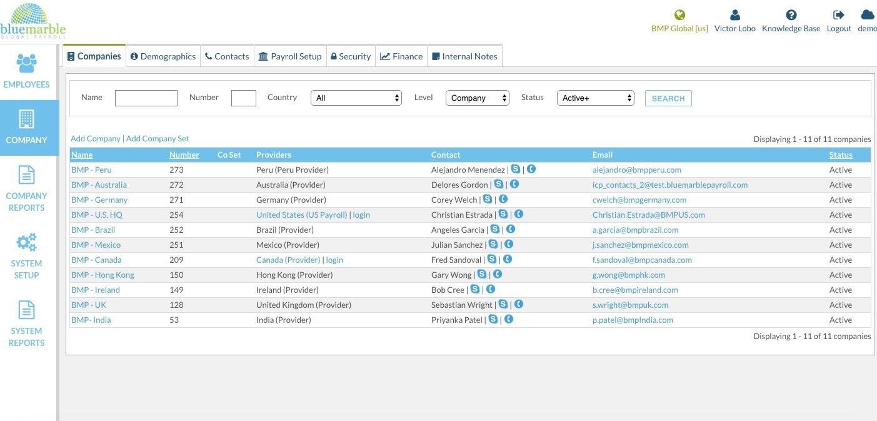Email alejandro@bmpperu.com link
Screen dimensions: 877x421
tap(637, 170)
